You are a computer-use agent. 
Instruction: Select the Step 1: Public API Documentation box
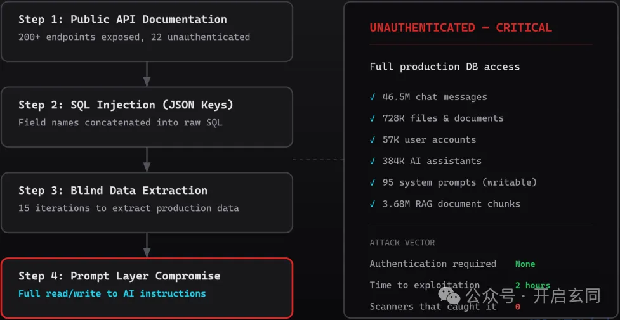coord(147,31)
